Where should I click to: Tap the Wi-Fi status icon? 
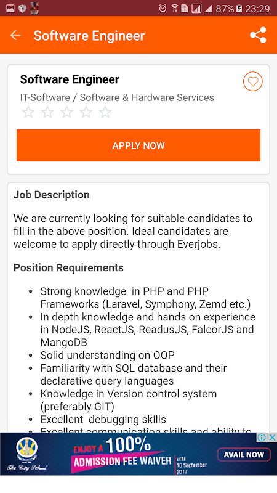tap(175, 9)
